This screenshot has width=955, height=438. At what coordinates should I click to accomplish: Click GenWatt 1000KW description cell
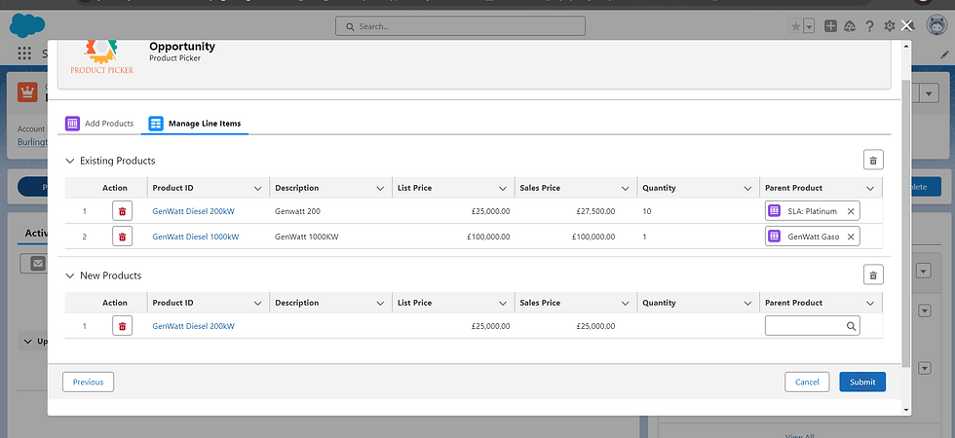330,237
